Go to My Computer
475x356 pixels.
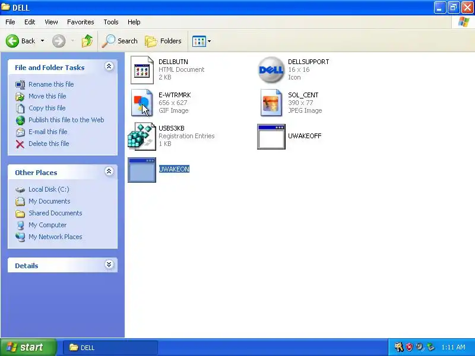click(47, 225)
